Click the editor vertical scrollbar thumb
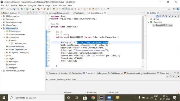The image size is (180, 101). click(143, 38)
